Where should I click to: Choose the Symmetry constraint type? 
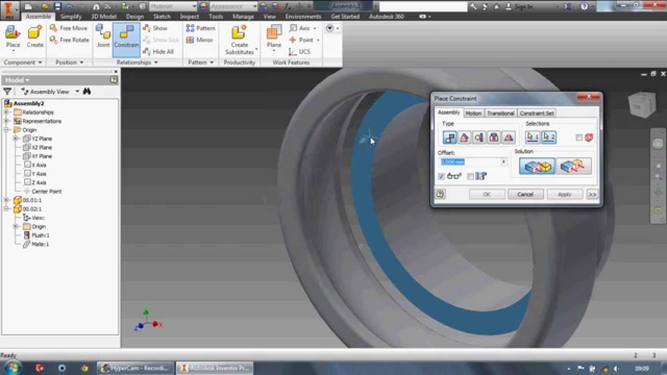(x=508, y=137)
